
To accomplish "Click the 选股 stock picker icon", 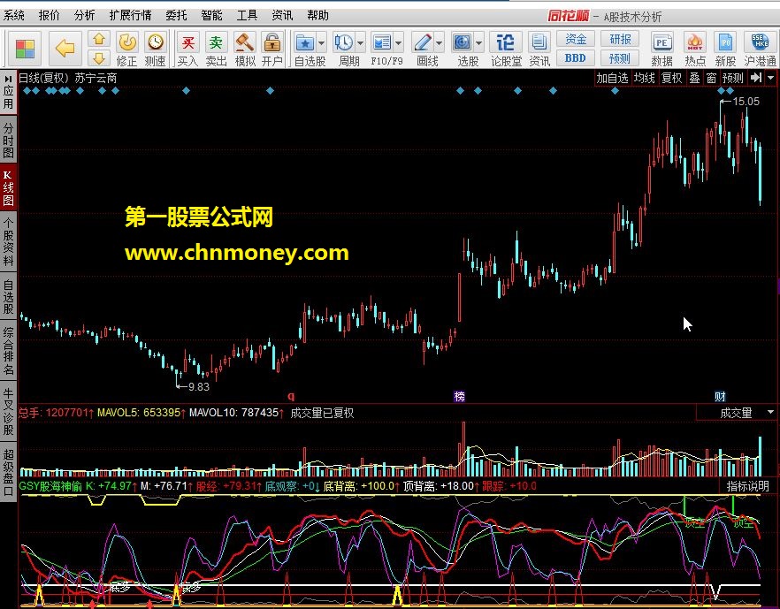I will coord(463,42).
